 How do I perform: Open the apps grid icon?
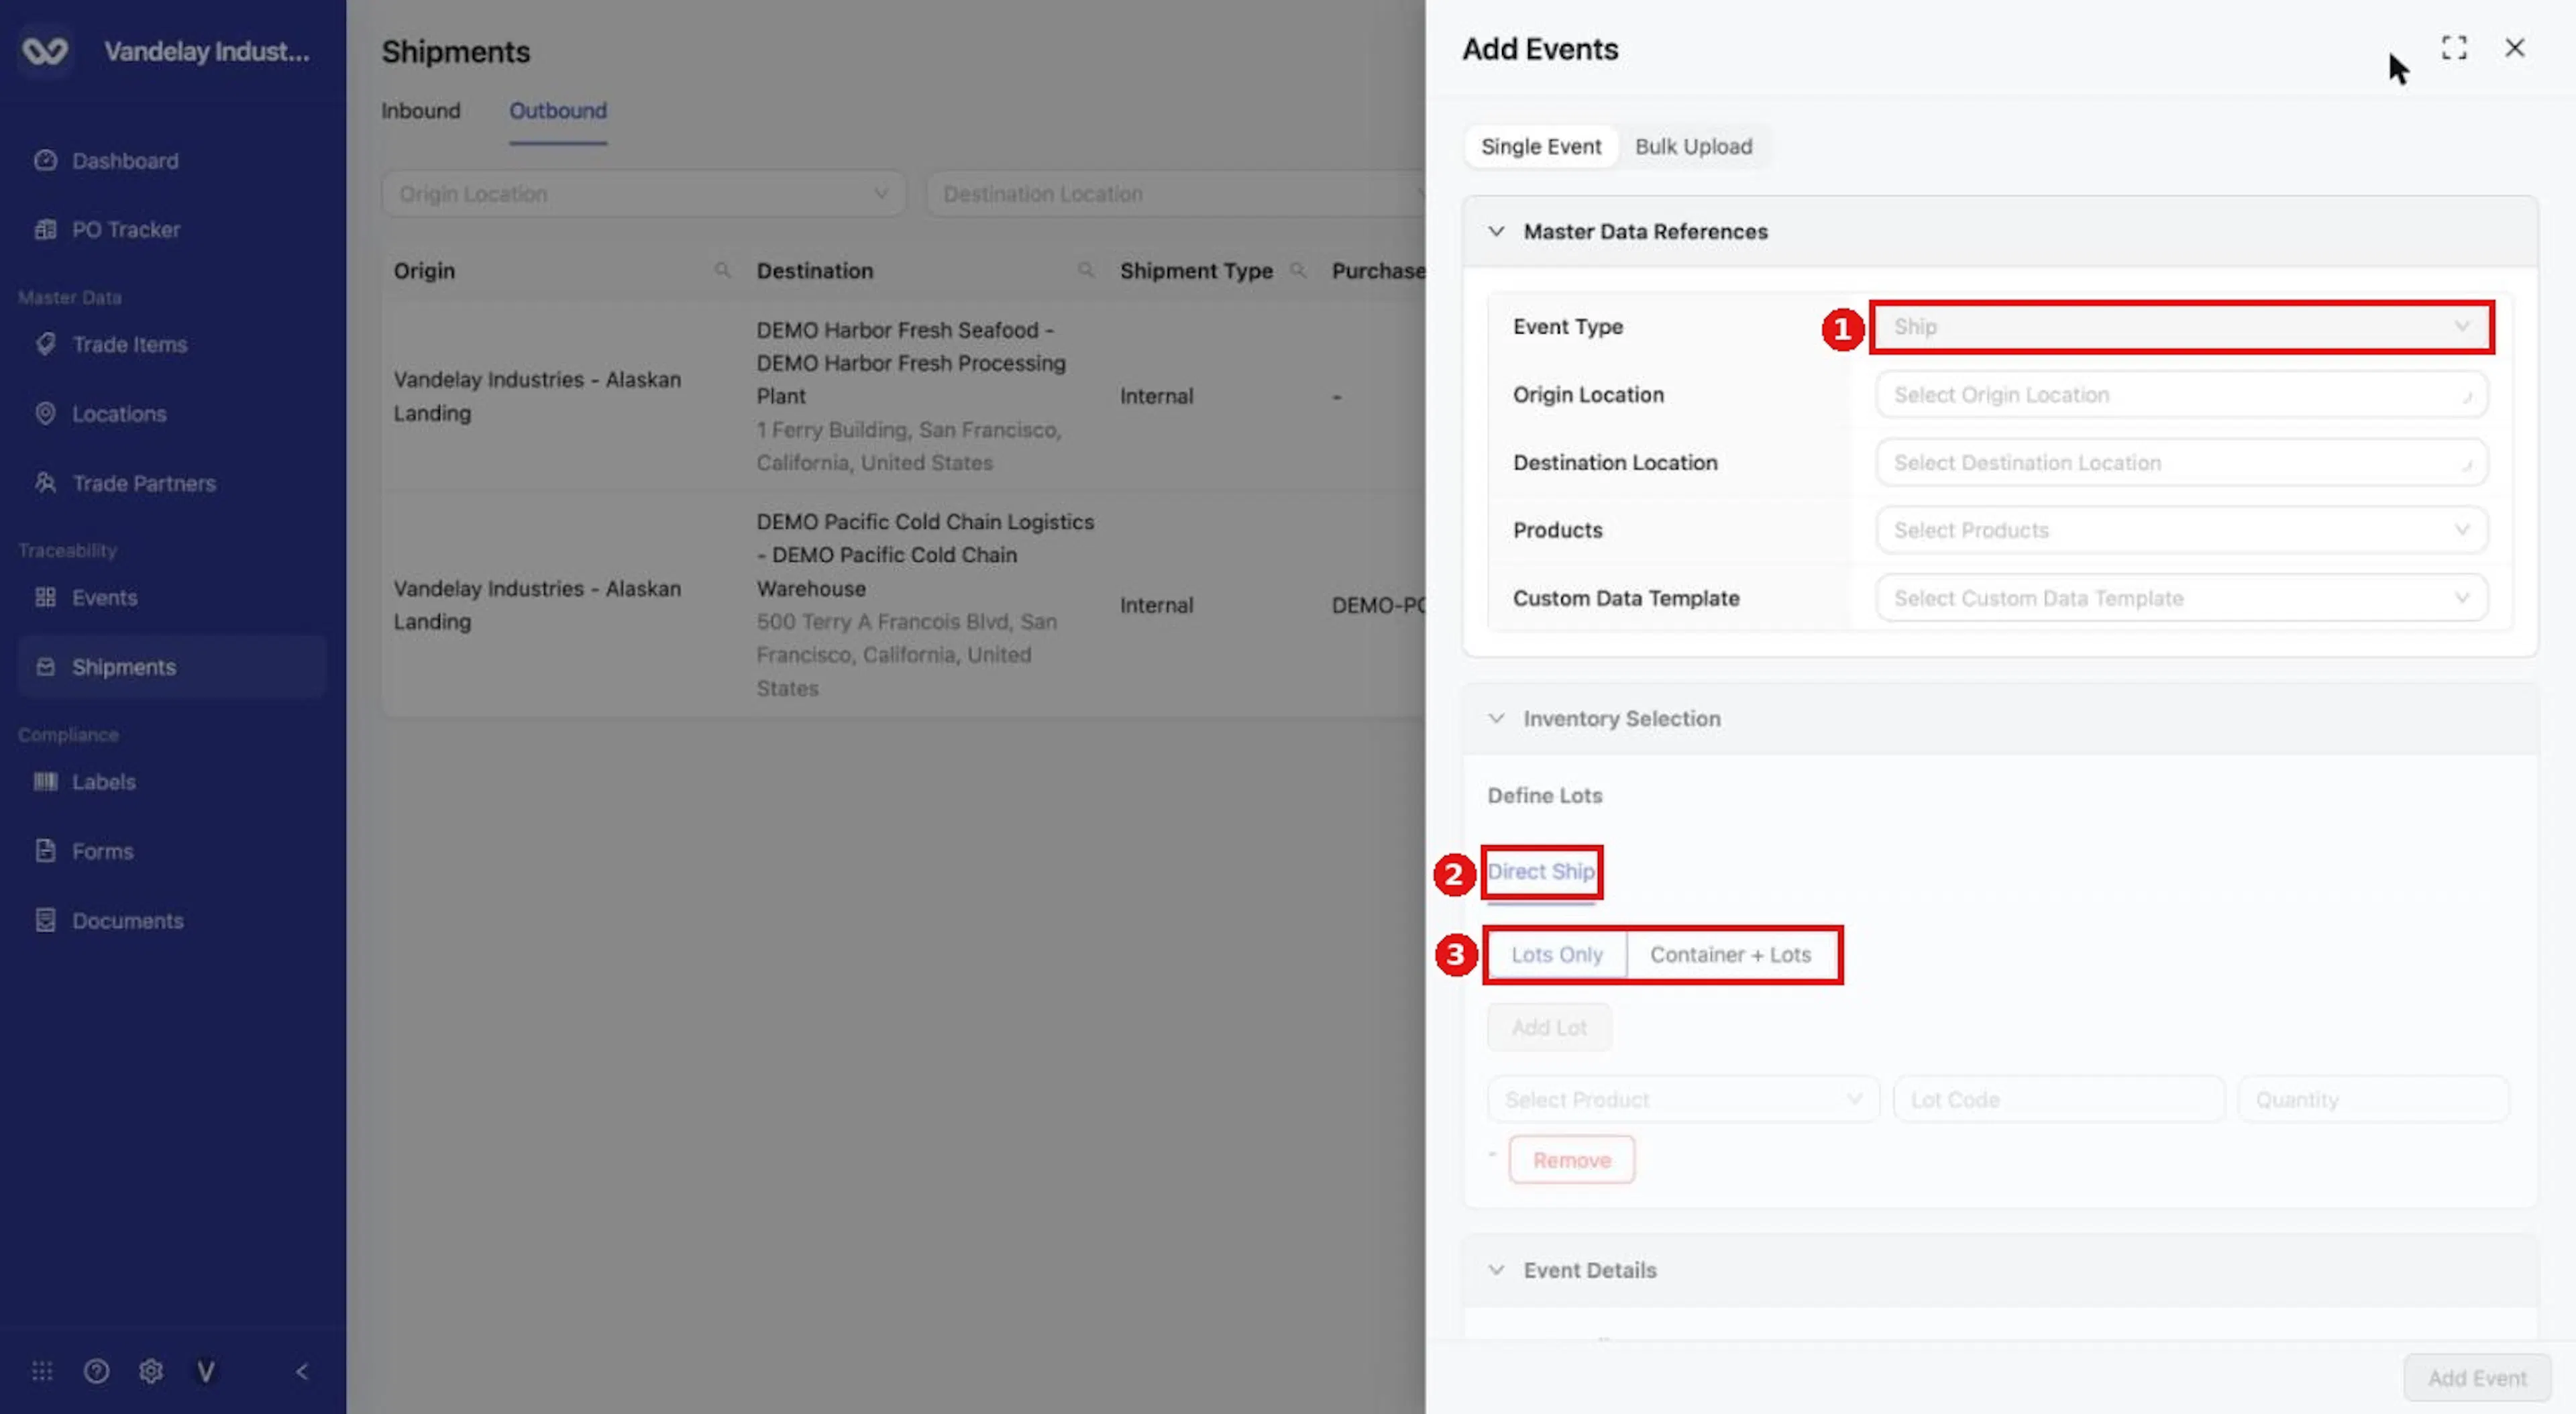tap(42, 1371)
